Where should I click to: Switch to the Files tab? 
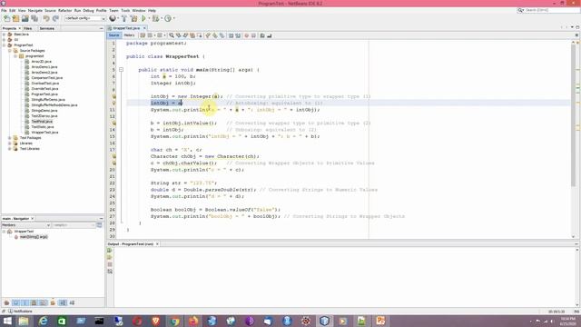(x=28, y=28)
